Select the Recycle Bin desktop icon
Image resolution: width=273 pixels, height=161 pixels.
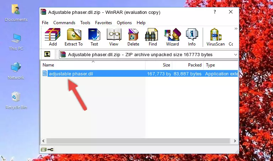tap(16, 100)
